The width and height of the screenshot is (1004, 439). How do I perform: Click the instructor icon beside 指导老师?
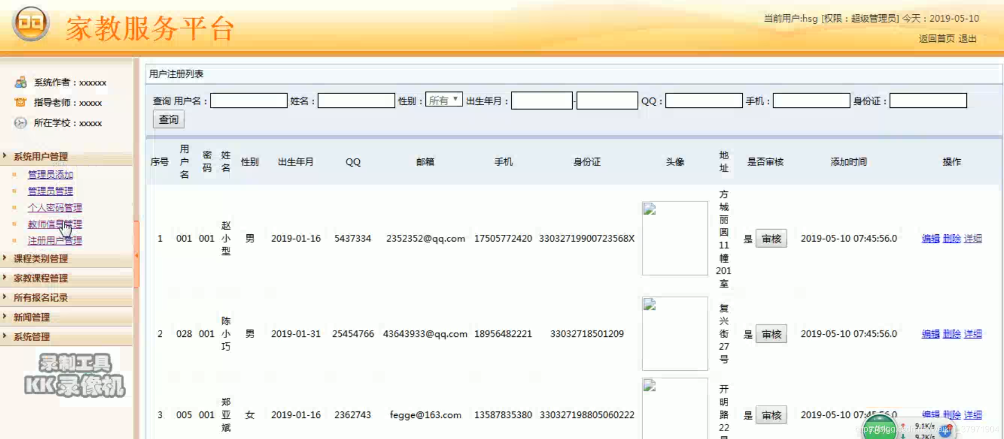click(x=21, y=102)
